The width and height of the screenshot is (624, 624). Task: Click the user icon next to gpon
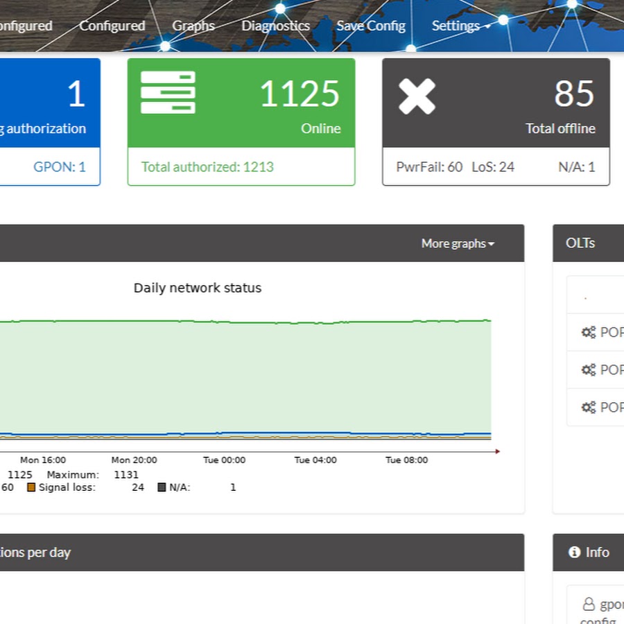pyautogui.click(x=589, y=604)
